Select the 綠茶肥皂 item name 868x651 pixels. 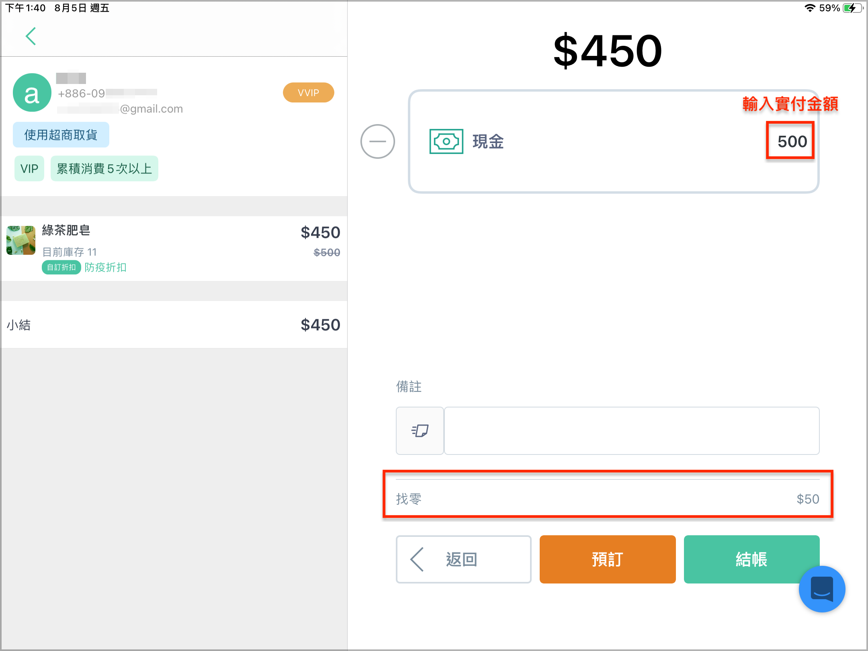point(66,230)
